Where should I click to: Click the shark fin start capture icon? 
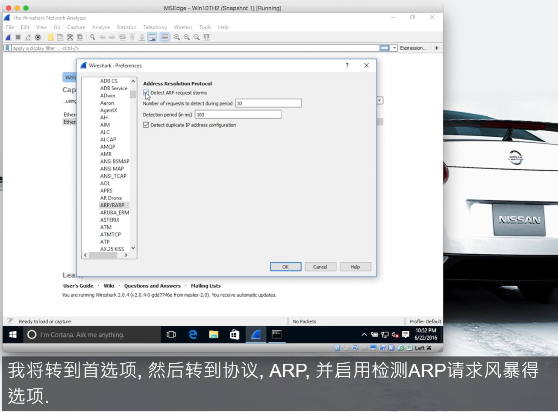[8, 38]
